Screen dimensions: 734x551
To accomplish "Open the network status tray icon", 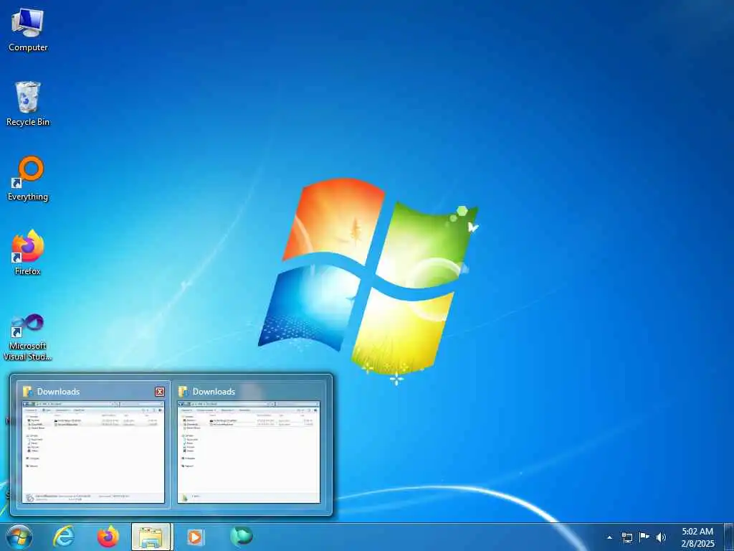I will point(626,537).
